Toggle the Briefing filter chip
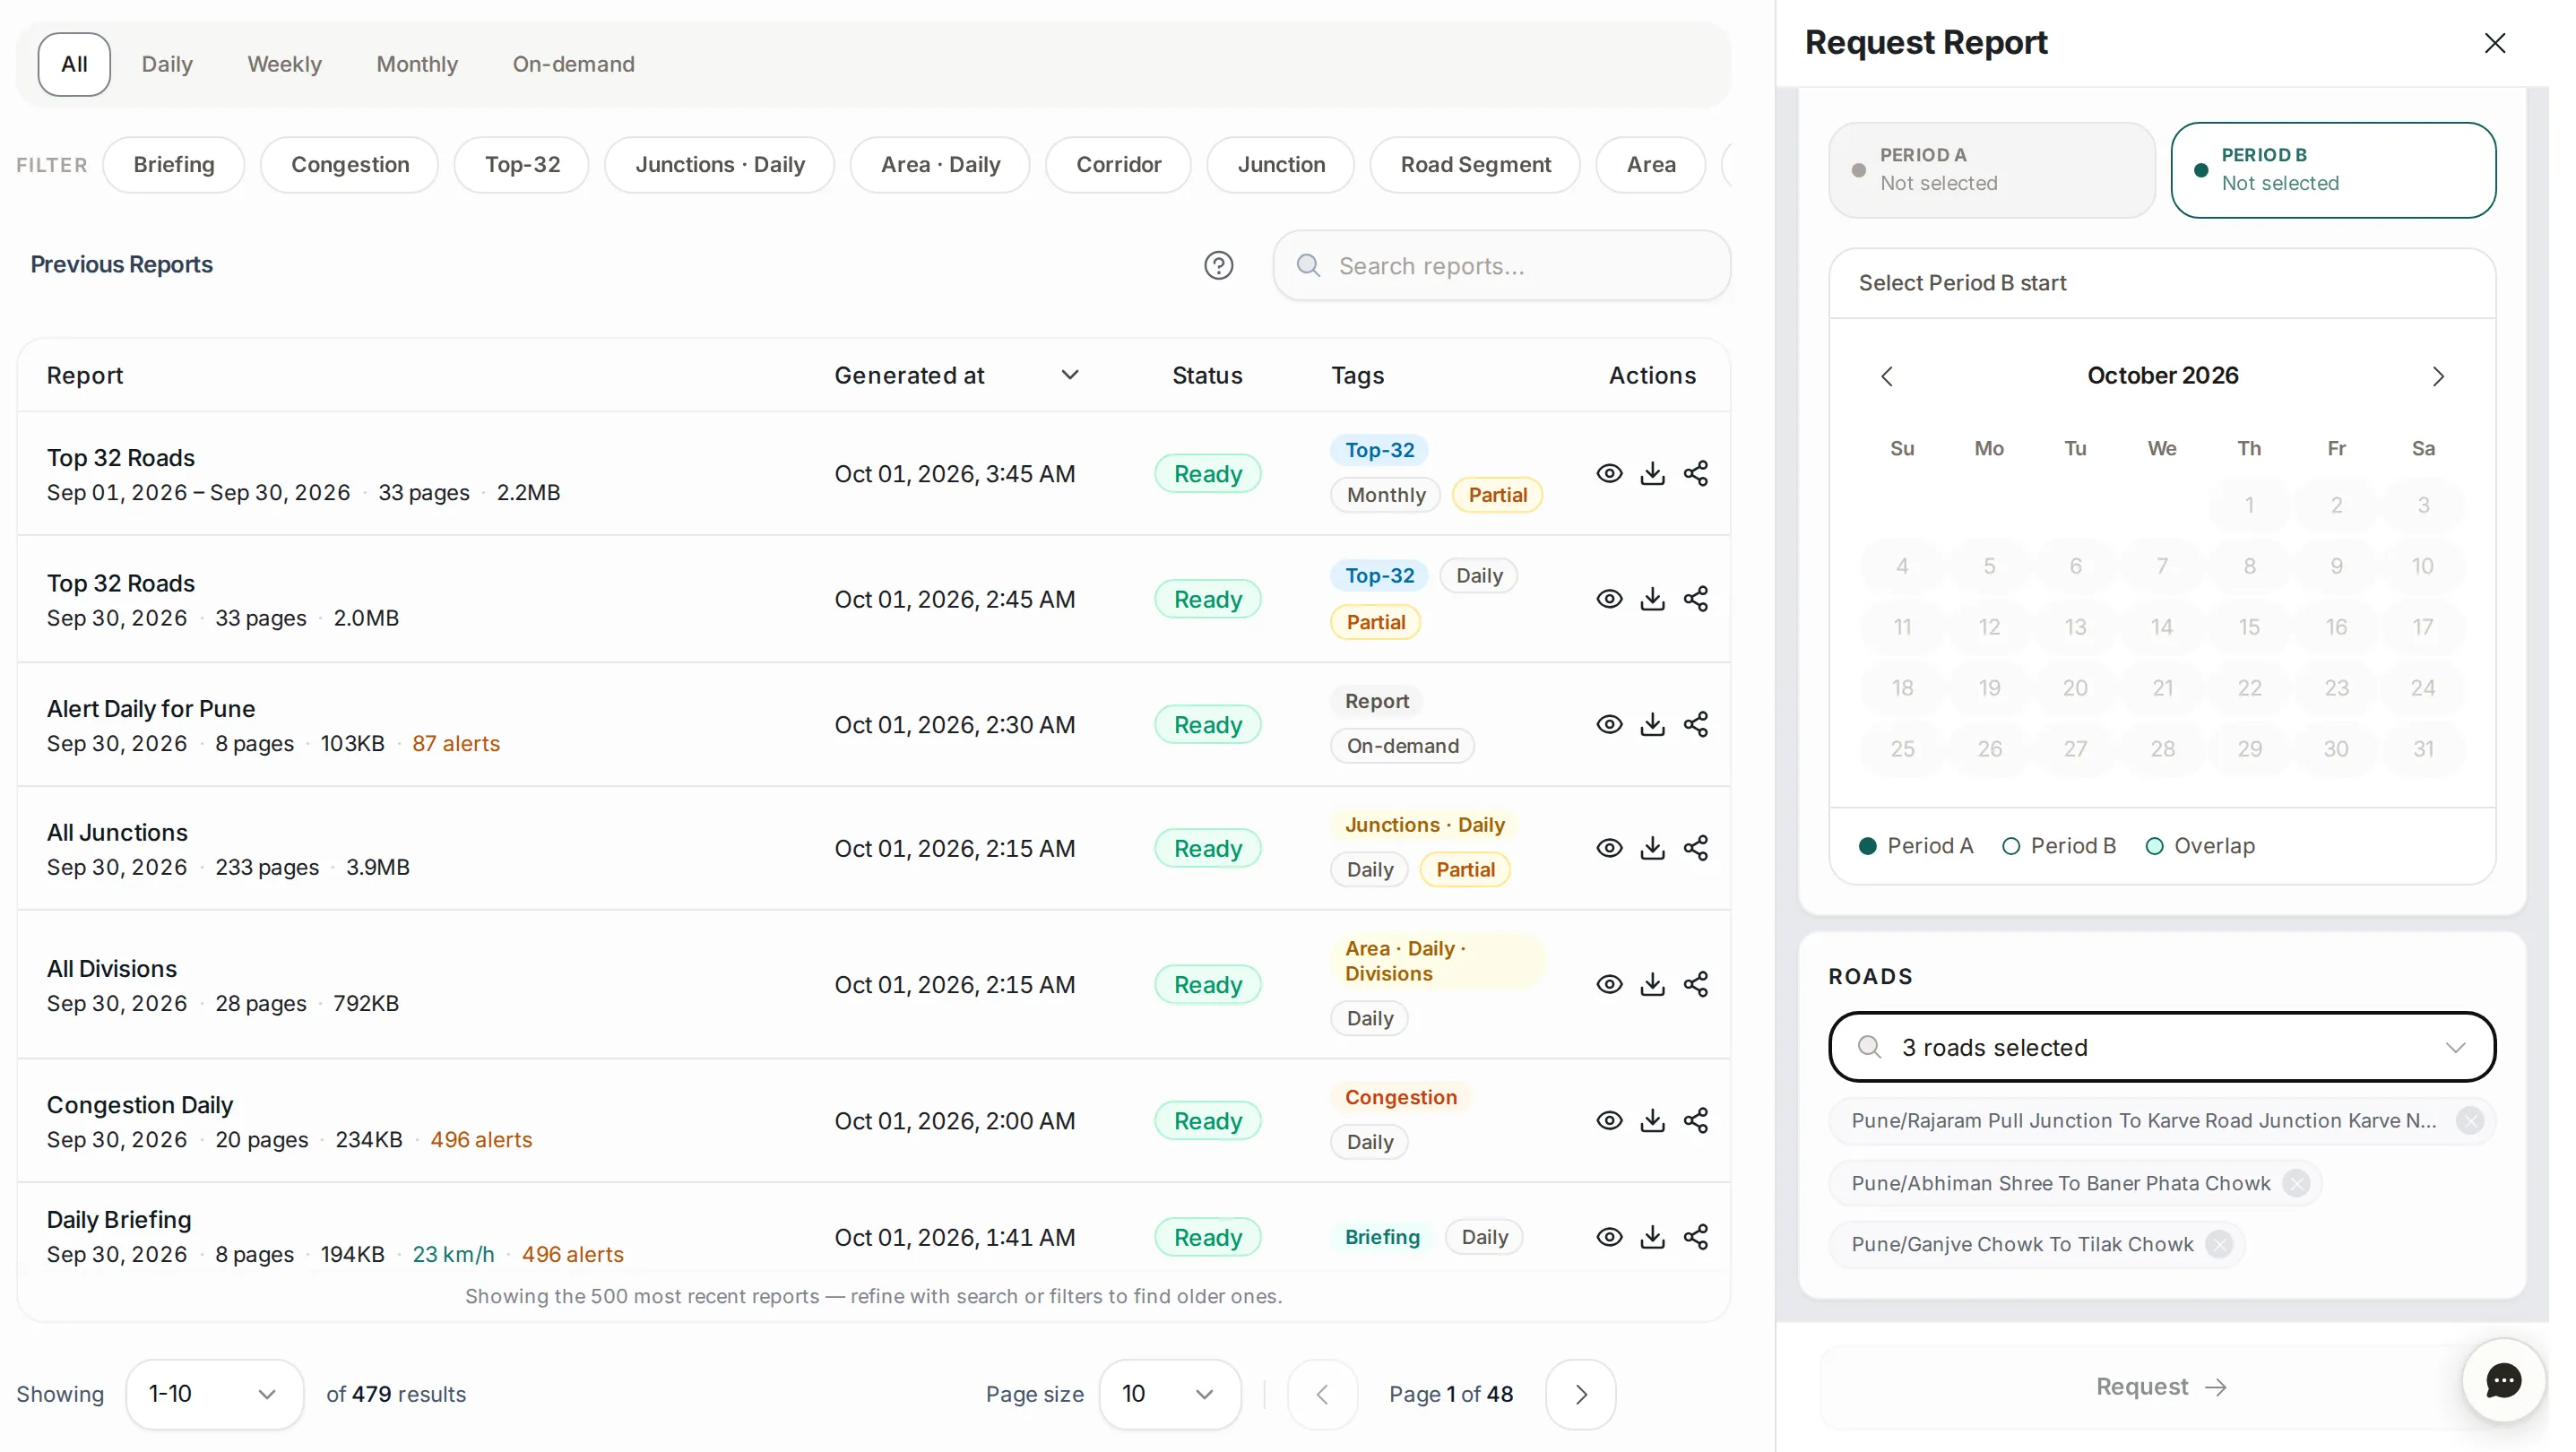2576x1452 pixels. 174,165
